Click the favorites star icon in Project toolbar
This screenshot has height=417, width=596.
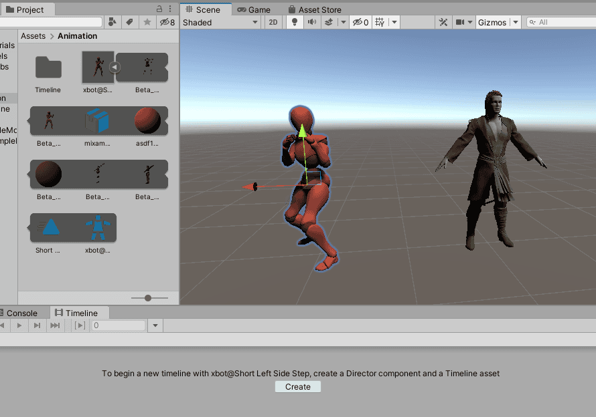tap(147, 22)
